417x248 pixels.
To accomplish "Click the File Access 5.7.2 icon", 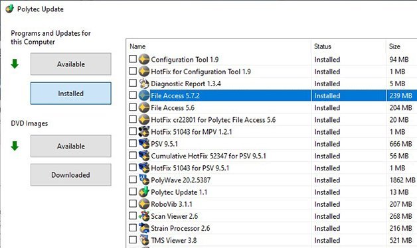I will tap(144, 95).
